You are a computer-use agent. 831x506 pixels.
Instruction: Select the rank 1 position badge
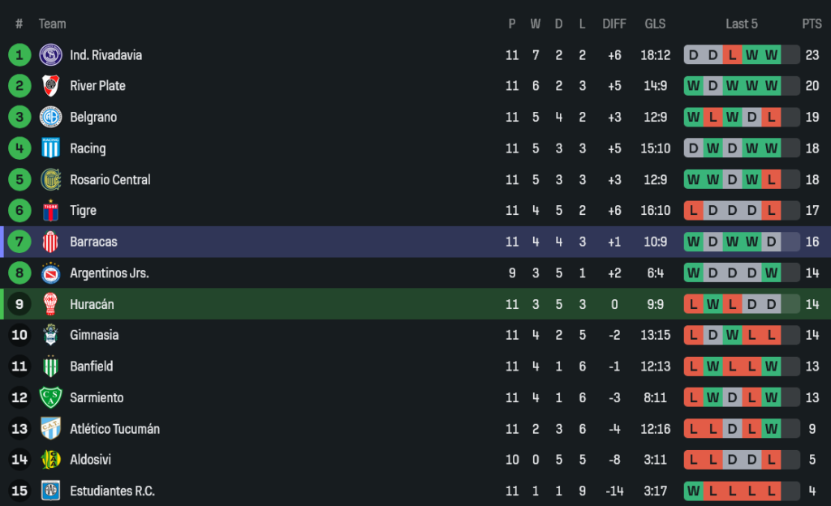[x=19, y=55]
